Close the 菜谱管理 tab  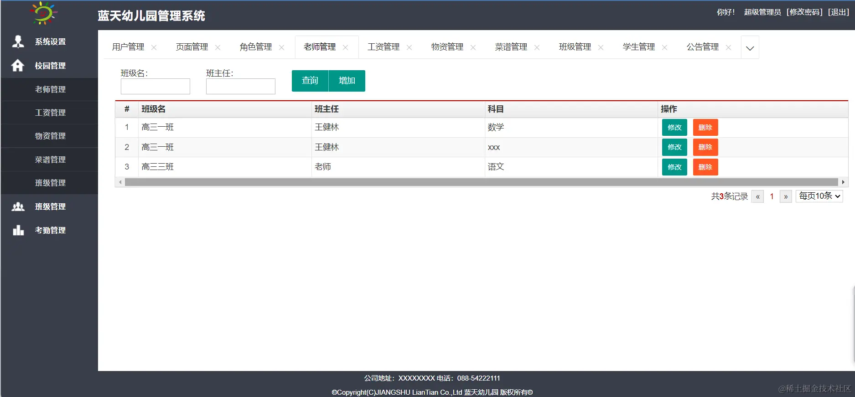(537, 47)
